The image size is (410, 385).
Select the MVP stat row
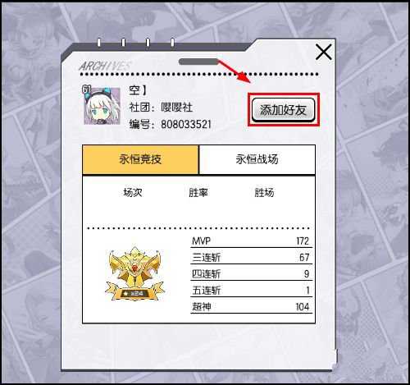click(x=251, y=241)
